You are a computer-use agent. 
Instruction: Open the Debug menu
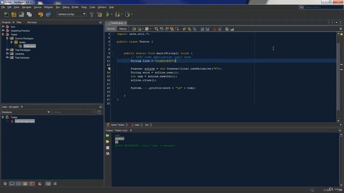[66, 7]
